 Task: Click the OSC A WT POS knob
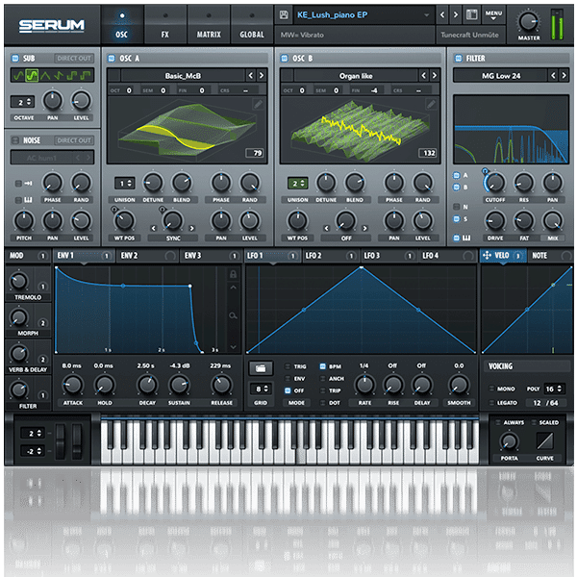pyautogui.click(x=124, y=221)
